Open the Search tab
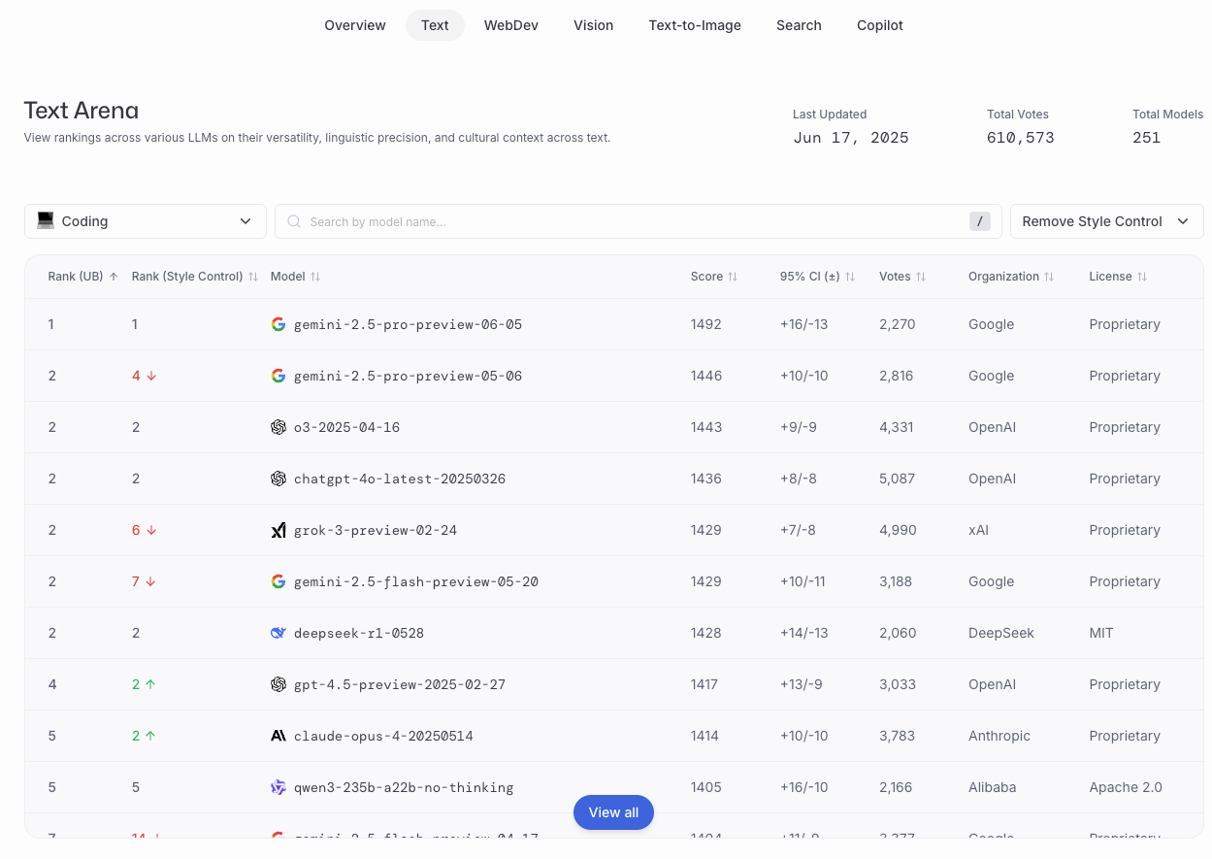1212x859 pixels. click(799, 25)
